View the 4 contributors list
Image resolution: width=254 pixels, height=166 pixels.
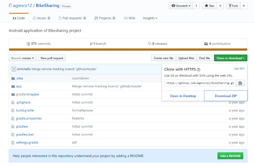click(217, 44)
